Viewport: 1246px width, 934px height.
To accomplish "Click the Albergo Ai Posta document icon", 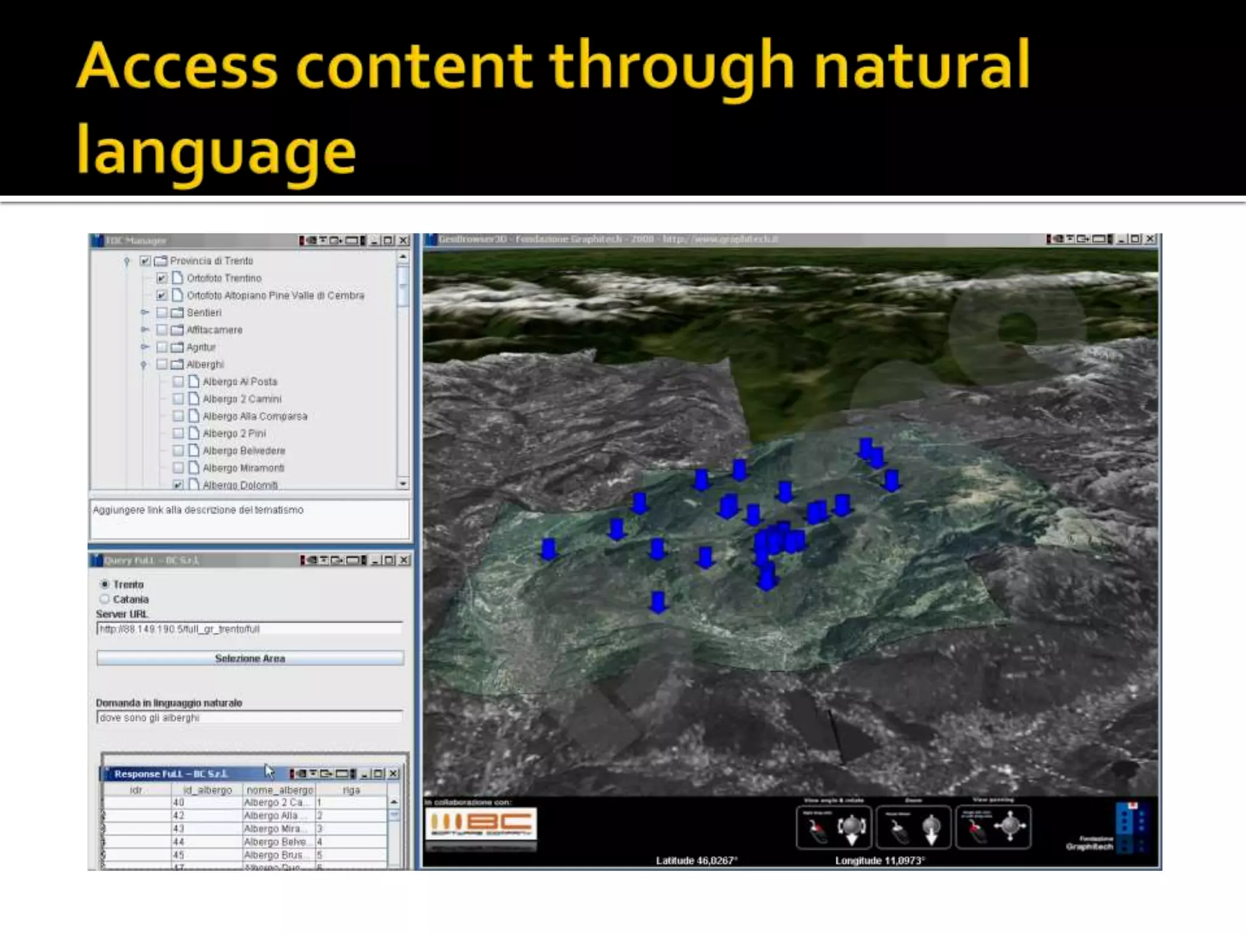I will coord(193,382).
